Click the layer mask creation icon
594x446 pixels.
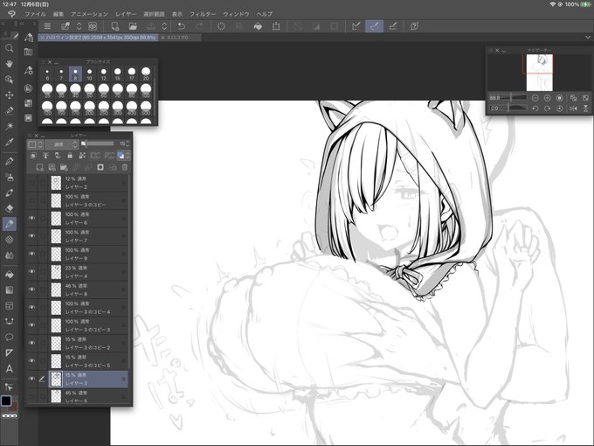(100, 167)
